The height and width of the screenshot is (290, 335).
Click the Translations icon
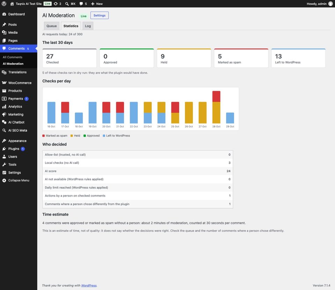pos(4,72)
